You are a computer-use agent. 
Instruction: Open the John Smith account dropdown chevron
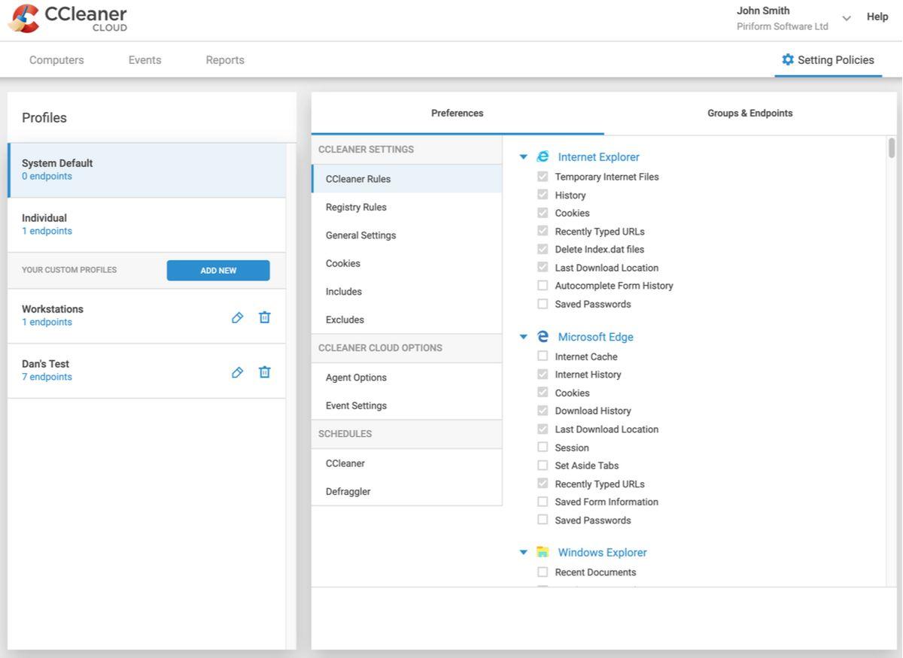pos(847,18)
